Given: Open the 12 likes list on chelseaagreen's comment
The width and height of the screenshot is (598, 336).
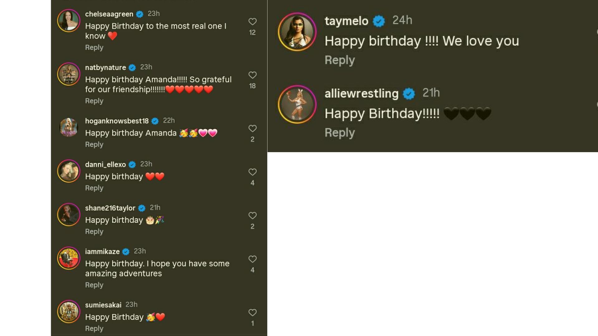Looking at the screenshot, I should tap(252, 31).
